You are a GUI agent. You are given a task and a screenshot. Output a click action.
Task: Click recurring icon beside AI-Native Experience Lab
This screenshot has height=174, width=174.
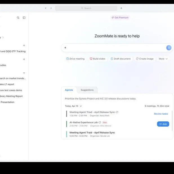[100, 122]
